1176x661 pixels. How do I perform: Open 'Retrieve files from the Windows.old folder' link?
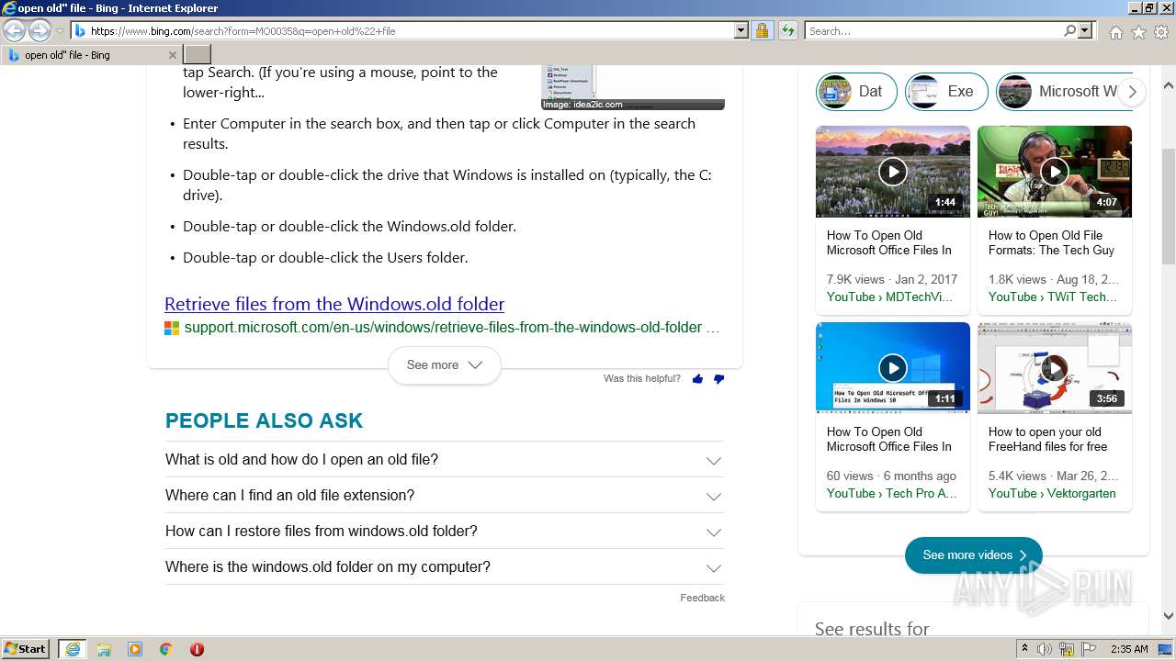tap(334, 304)
